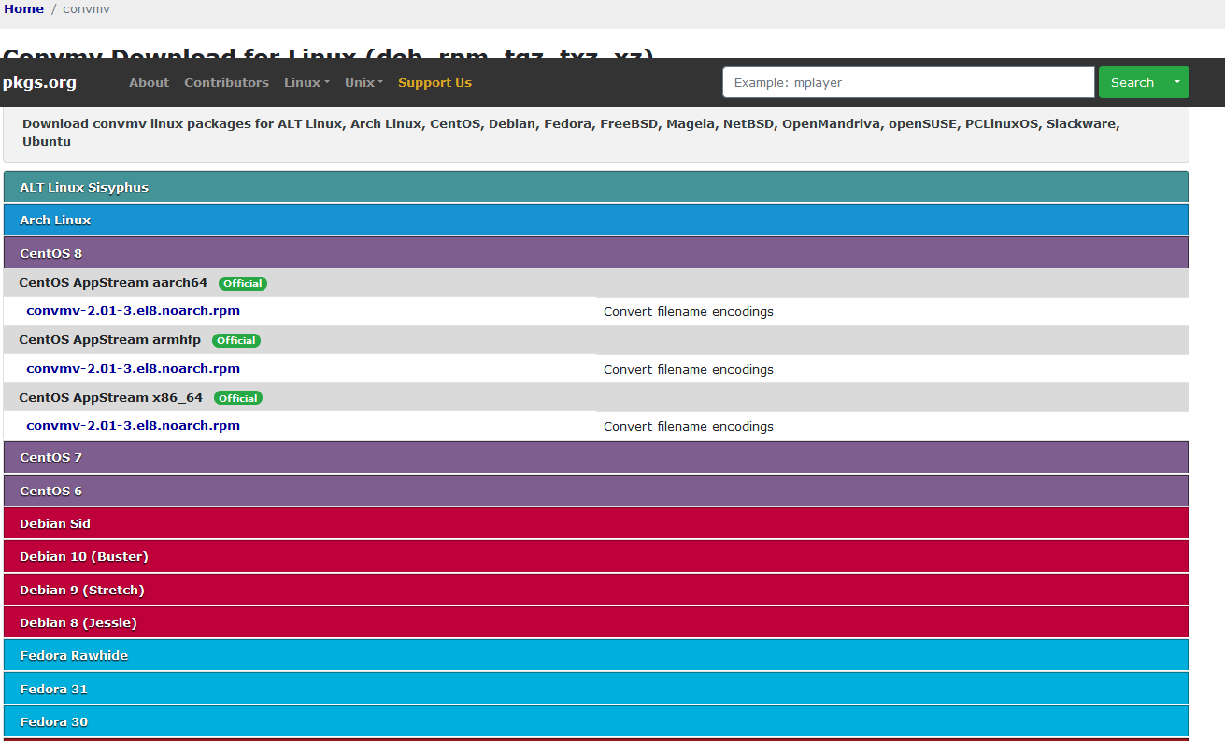Open convmv rpm under AppStream armhfp
This screenshot has width=1225, height=741.
[134, 368]
